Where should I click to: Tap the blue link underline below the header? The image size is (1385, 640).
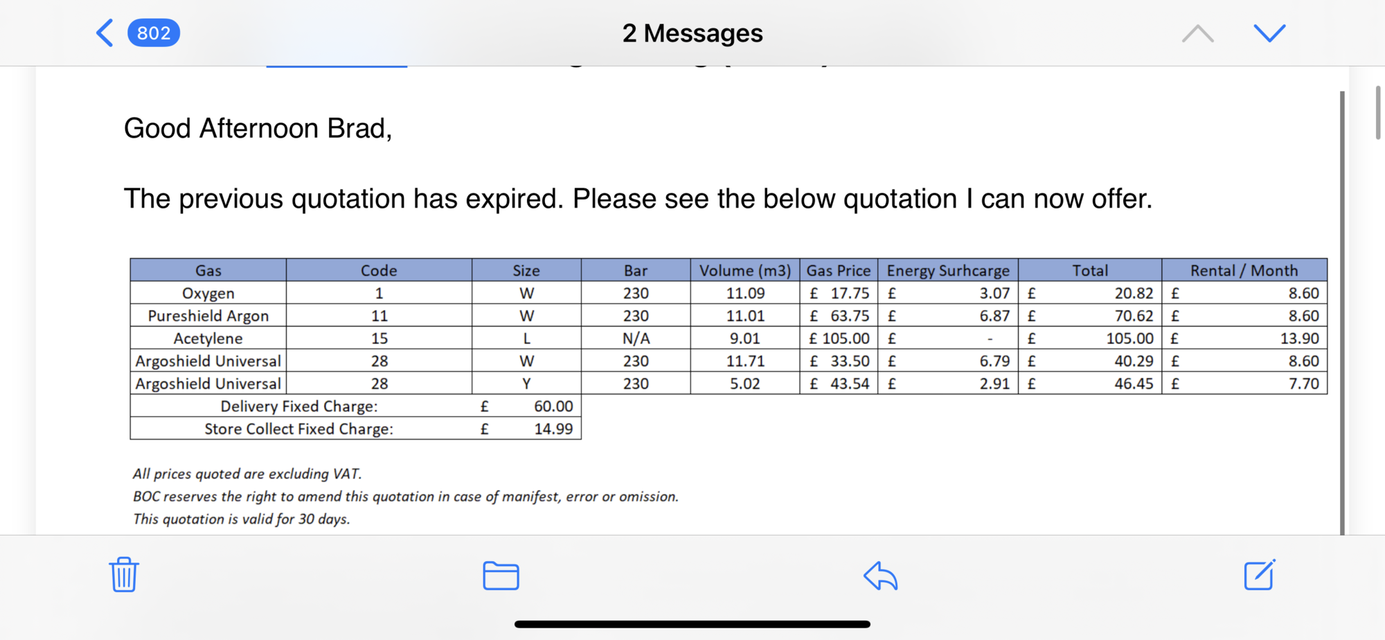[x=337, y=66]
